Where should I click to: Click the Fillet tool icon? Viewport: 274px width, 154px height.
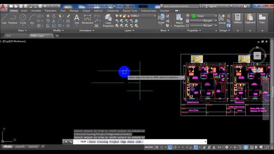click(60, 21)
